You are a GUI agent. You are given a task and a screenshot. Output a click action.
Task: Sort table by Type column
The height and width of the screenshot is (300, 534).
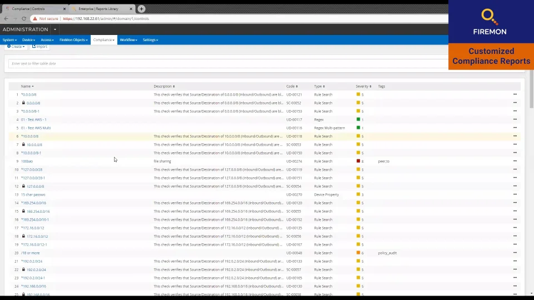(x=319, y=87)
